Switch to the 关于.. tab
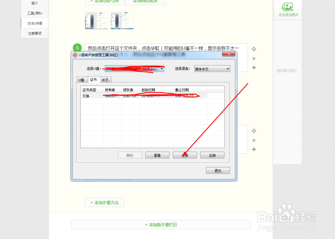 [x=106, y=80]
